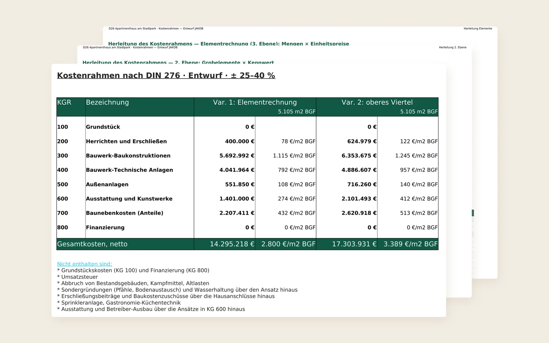This screenshot has height=343, width=549.
Task: Click the note line '* Umsatzsteuer'
Action: click(x=78, y=277)
